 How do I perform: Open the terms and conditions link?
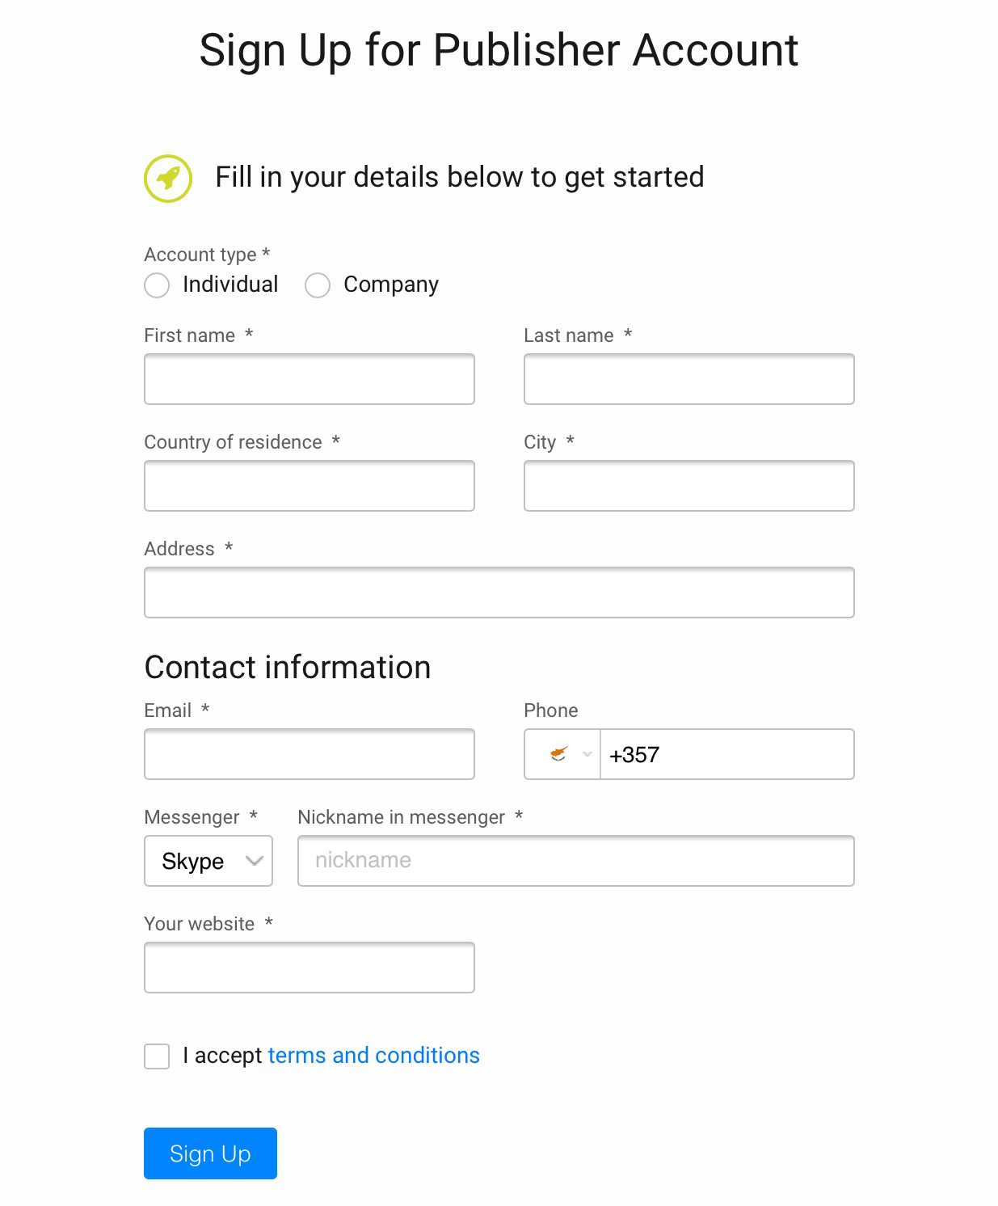pos(373,1056)
